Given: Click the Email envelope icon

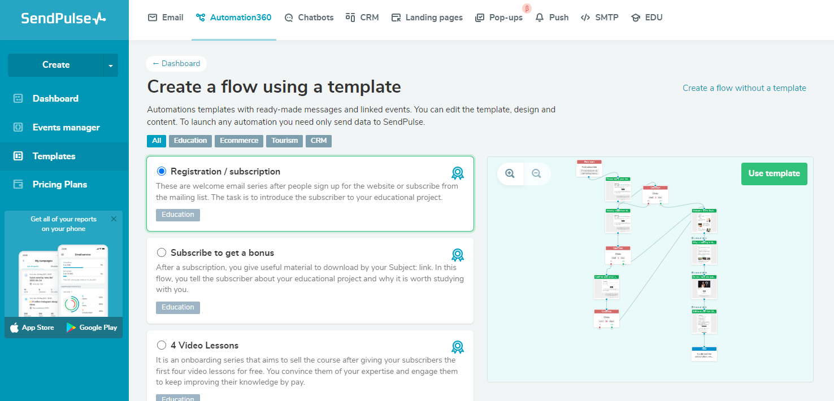Looking at the screenshot, I should 153,18.
